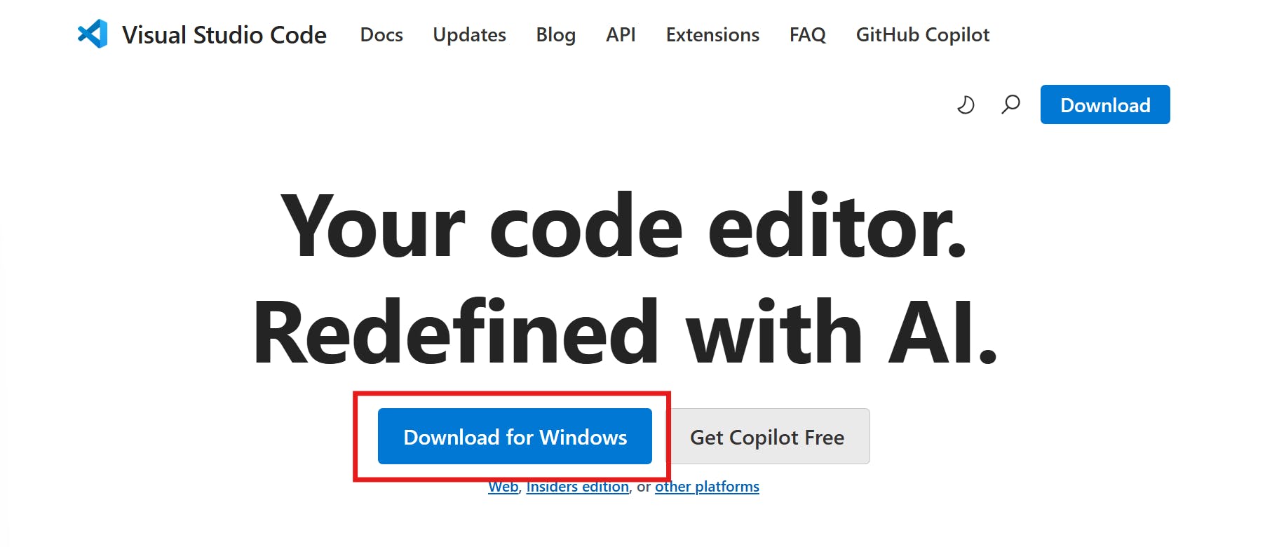Screen dimensions: 1272x547
Task: Browse Extensions from the navigation bar
Action: pos(712,34)
